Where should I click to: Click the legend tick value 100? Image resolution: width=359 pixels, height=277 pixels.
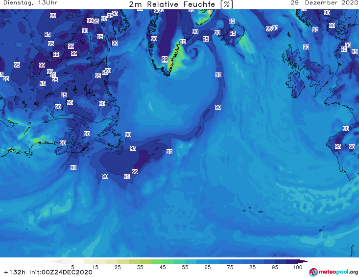[x=298, y=267]
